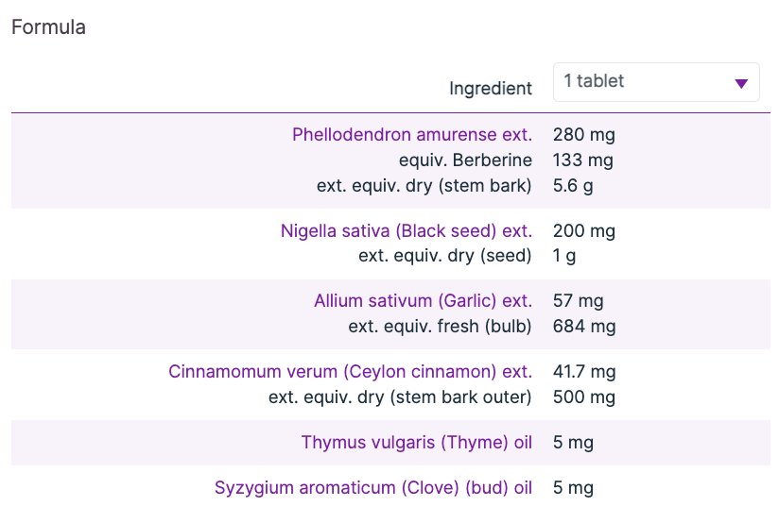Screen dimensions: 779x523
Task: Select the "equiv. Berberine" row label
Action: click(x=465, y=160)
